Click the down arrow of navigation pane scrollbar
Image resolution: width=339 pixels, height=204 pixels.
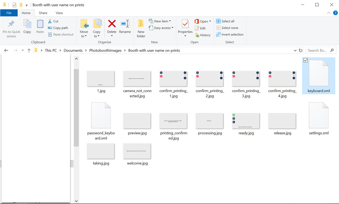click(76, 201)
